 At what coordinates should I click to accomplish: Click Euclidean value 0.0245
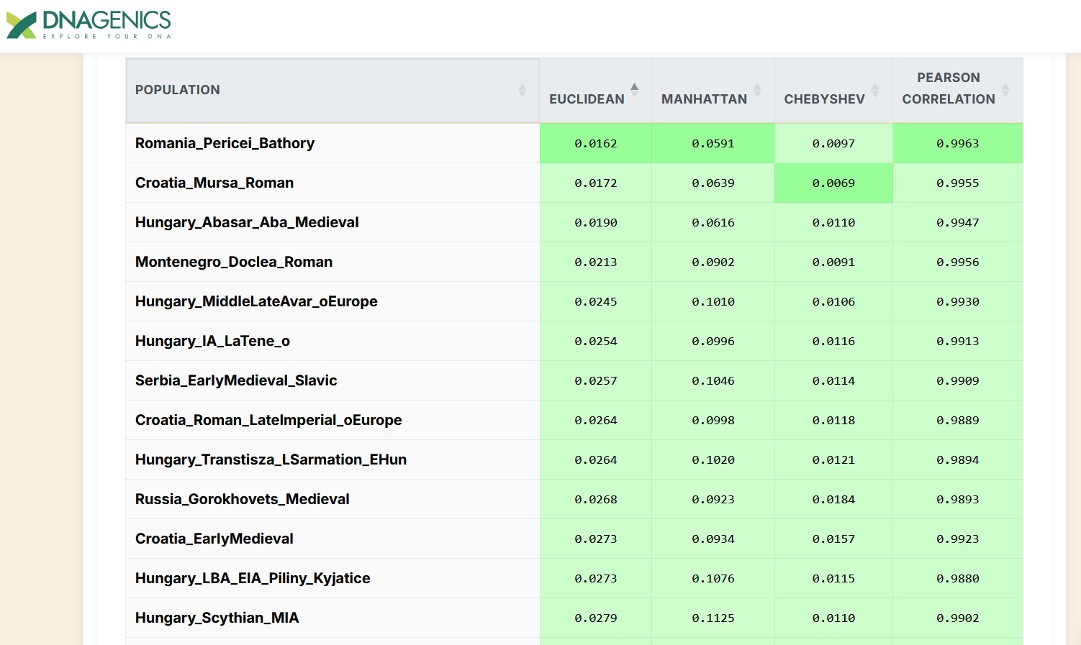(596, 302)
